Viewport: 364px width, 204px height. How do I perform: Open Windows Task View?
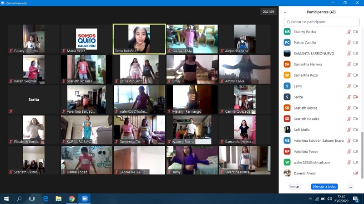[x=32, y=199]
